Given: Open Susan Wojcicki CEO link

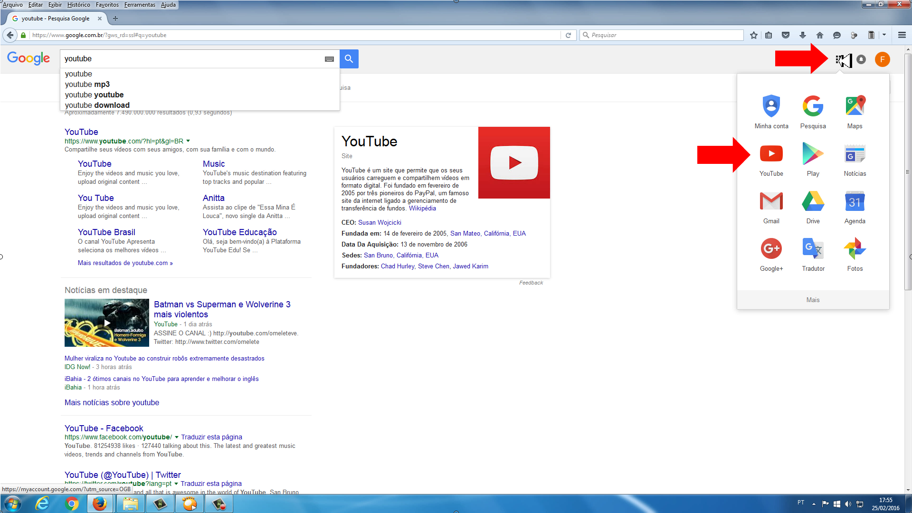Looking at the screenshot, I should [x=380, y=223].
